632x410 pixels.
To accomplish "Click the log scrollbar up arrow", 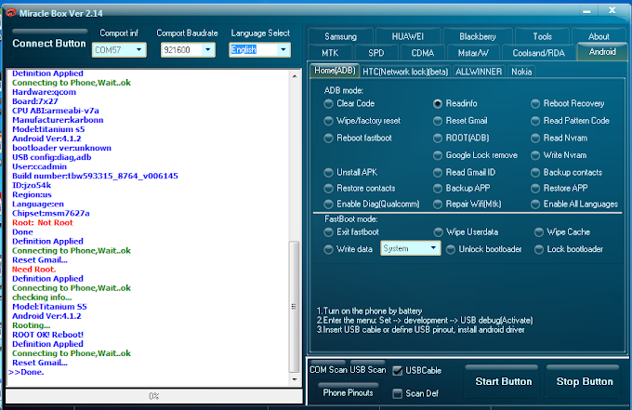I will [295, 76].
